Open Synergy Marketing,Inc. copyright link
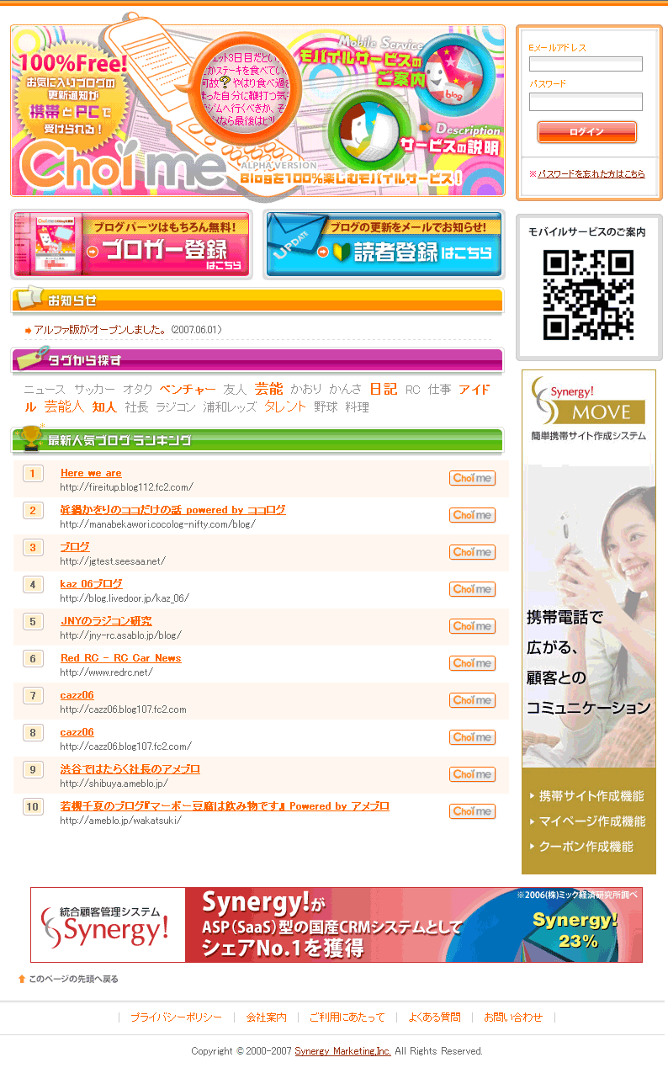 click(343, 1051)
